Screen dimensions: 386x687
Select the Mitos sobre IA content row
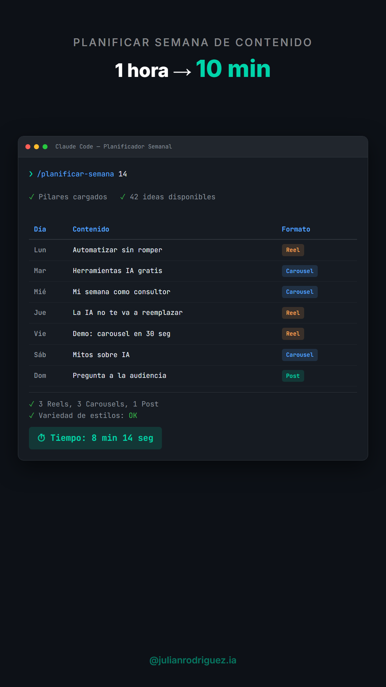[x=101, y=355]
